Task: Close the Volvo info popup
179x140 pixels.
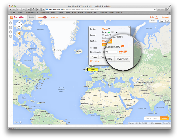Action: [129, 27]
